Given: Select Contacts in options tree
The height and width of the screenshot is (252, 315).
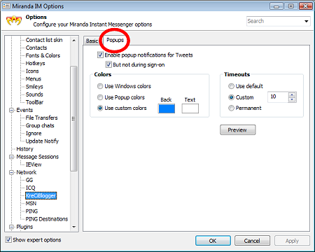Looking at the screenshot, I should tap(36, 48).
